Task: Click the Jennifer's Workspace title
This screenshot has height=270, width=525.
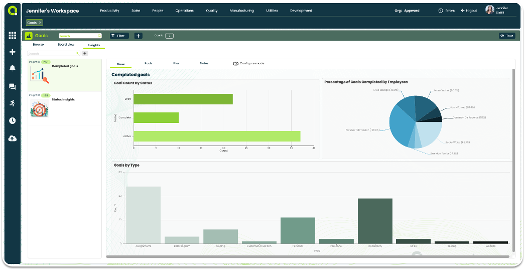Action: coord(53,11)
